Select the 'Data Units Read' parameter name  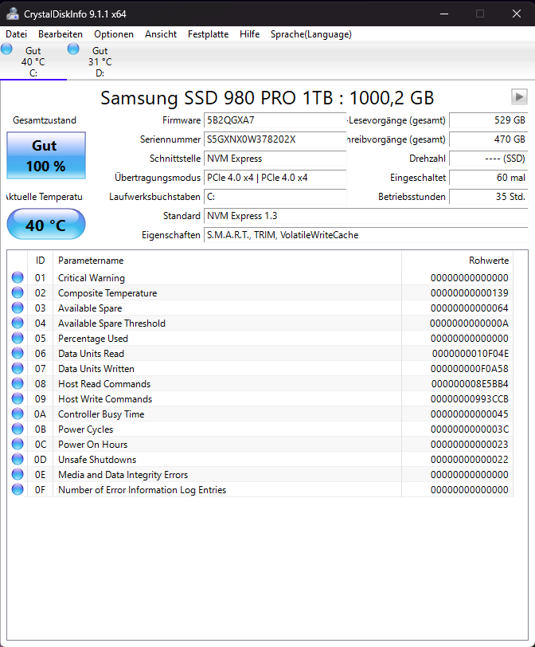(x=91, y=354)
